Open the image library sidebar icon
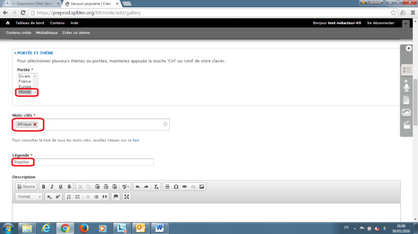Viewport: 418px width, 234px height. (x=406, y=112)
